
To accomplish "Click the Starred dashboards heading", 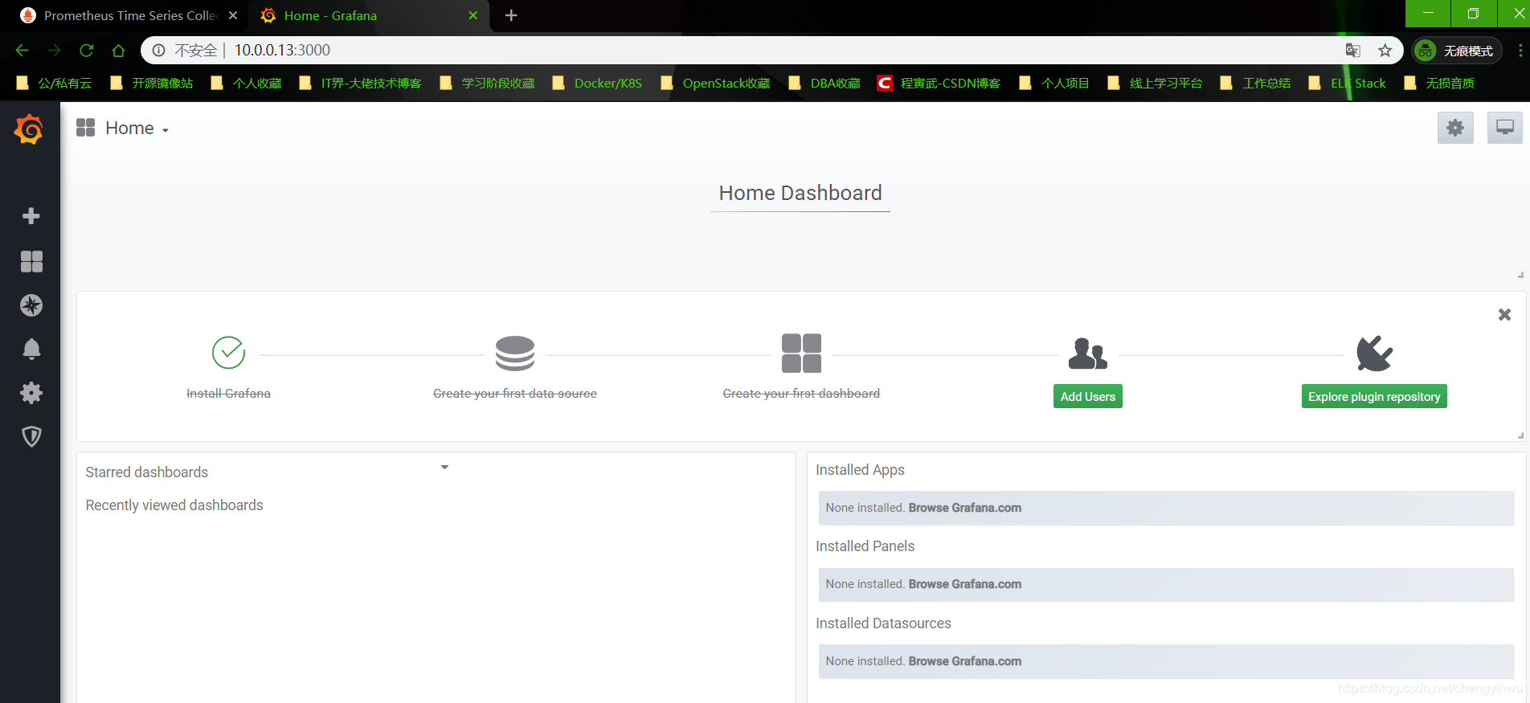I will click(x=146, y=472).
